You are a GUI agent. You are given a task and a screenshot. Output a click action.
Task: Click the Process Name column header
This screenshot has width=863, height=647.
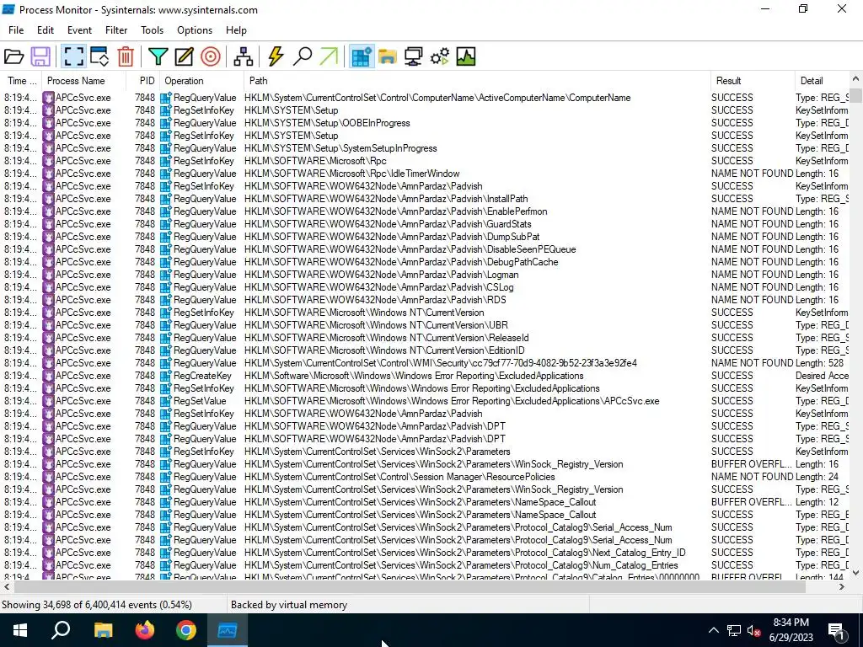coord(83,80)
